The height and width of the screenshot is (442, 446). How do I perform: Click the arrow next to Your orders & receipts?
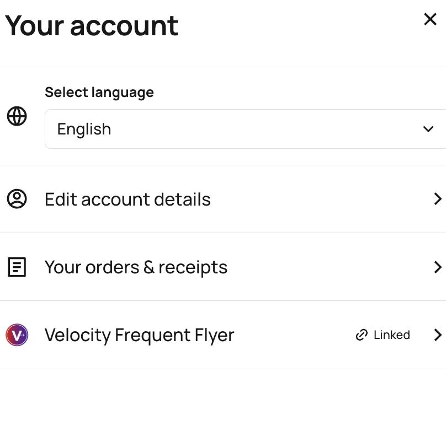tap(437, 267)
